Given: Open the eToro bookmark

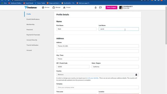Looking at the screenshot, I should [4, 3].
